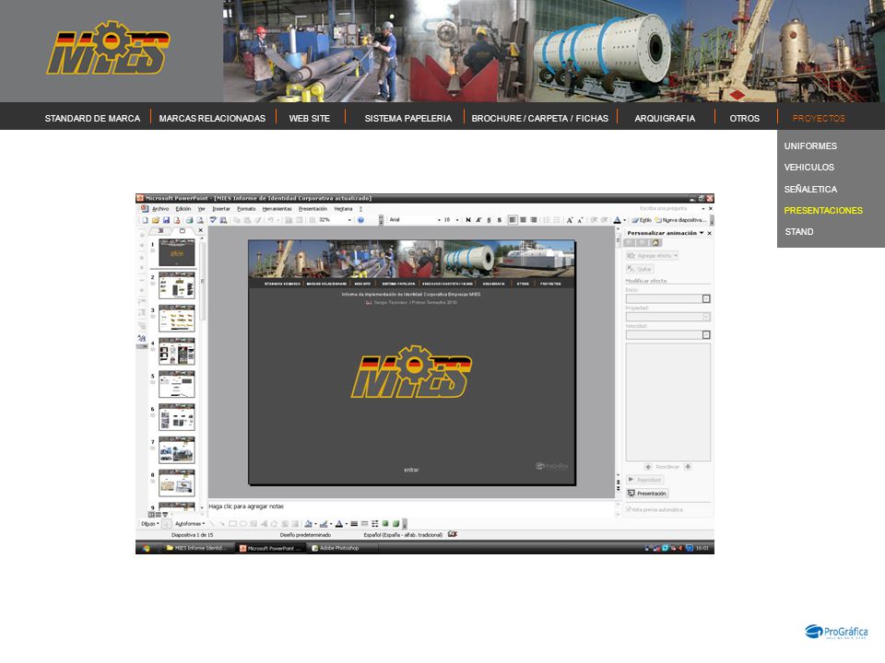Switch to the Outline tab in slide panel

click(160, 230)
